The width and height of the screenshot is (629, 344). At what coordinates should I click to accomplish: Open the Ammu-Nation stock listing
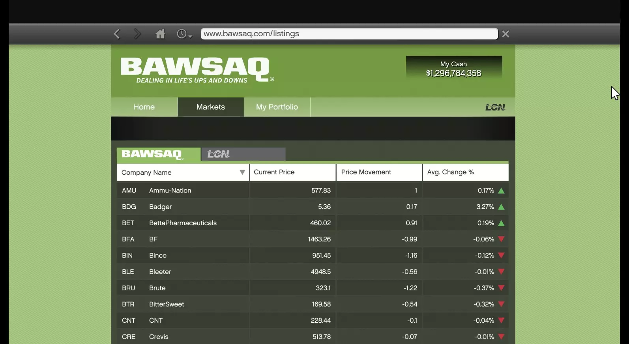[x=313, y=191]
